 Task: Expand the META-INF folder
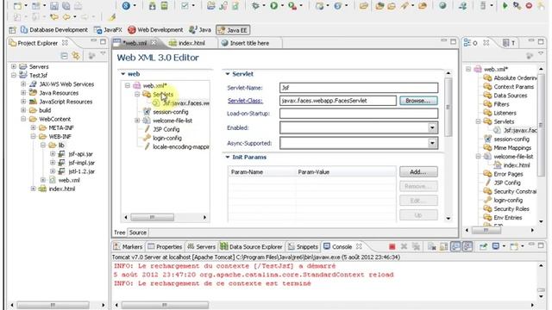pos(33,127)
